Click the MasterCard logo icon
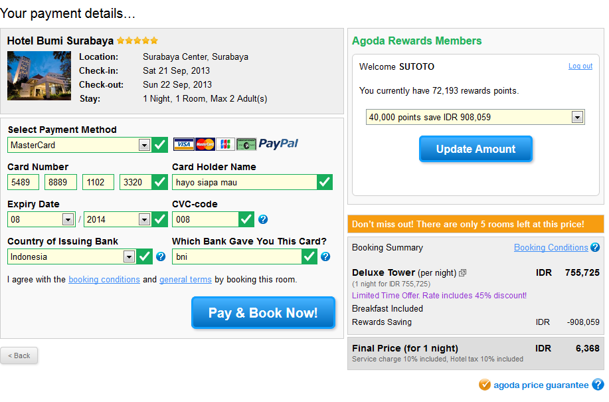Viewport: 609px width, 402px height. [x=205, y=144]
